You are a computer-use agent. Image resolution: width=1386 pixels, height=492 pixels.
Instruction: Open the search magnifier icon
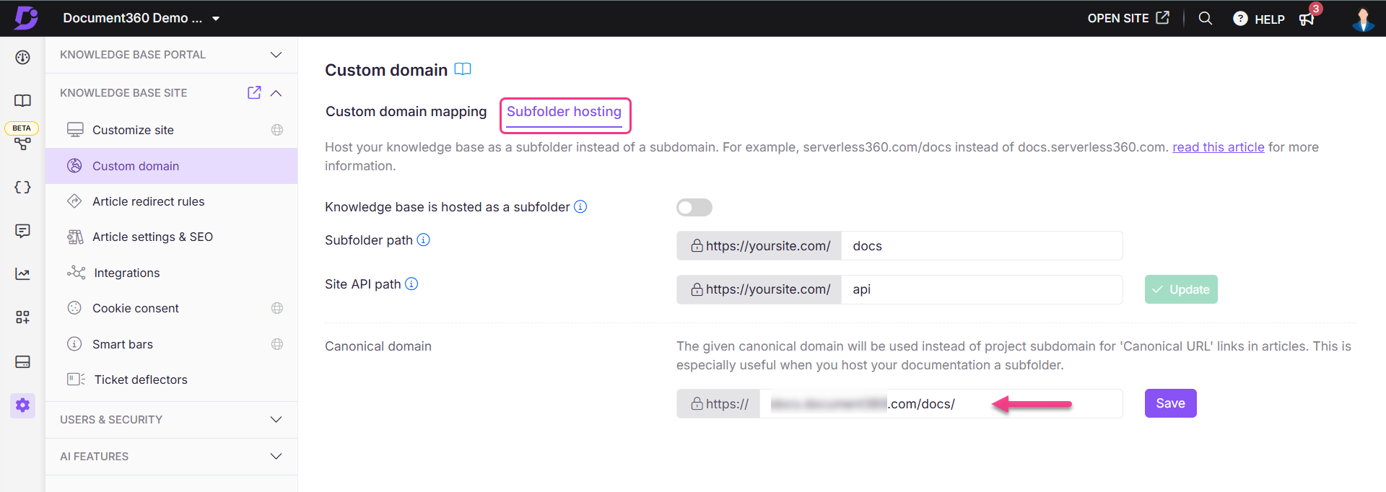(1206, 18)
